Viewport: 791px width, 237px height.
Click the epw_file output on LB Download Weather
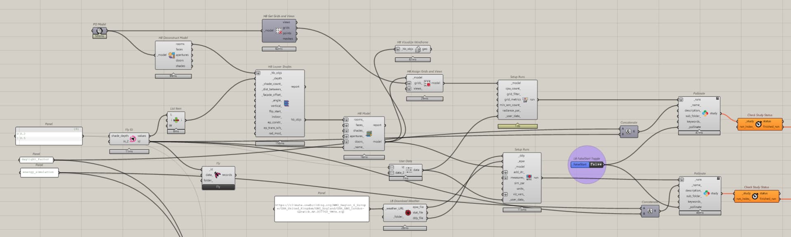click(418, 207)
